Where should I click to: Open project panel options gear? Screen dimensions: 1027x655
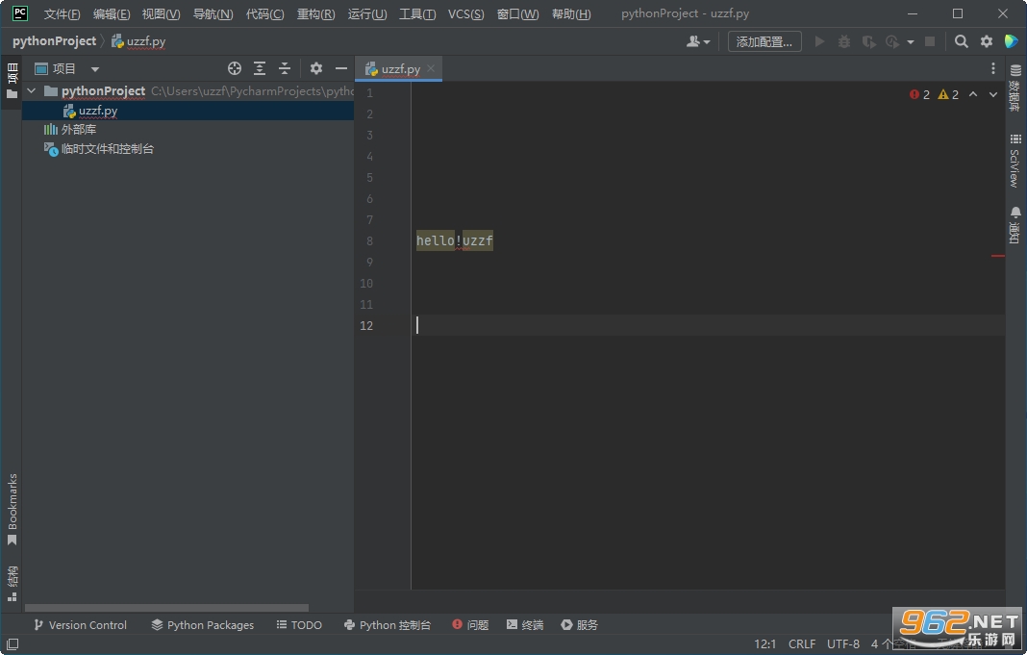click(x=316, y=68)
